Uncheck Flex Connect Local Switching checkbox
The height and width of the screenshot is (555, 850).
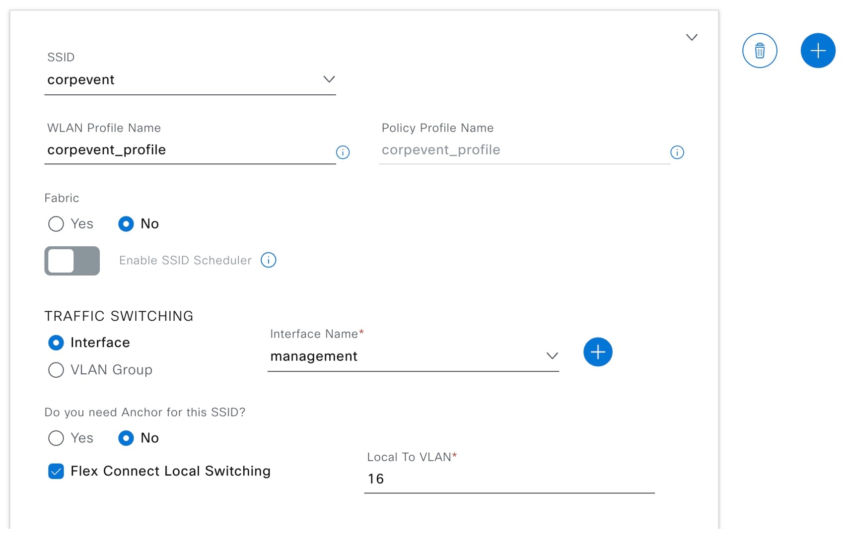pyautogui.click(x=56, y=471)
